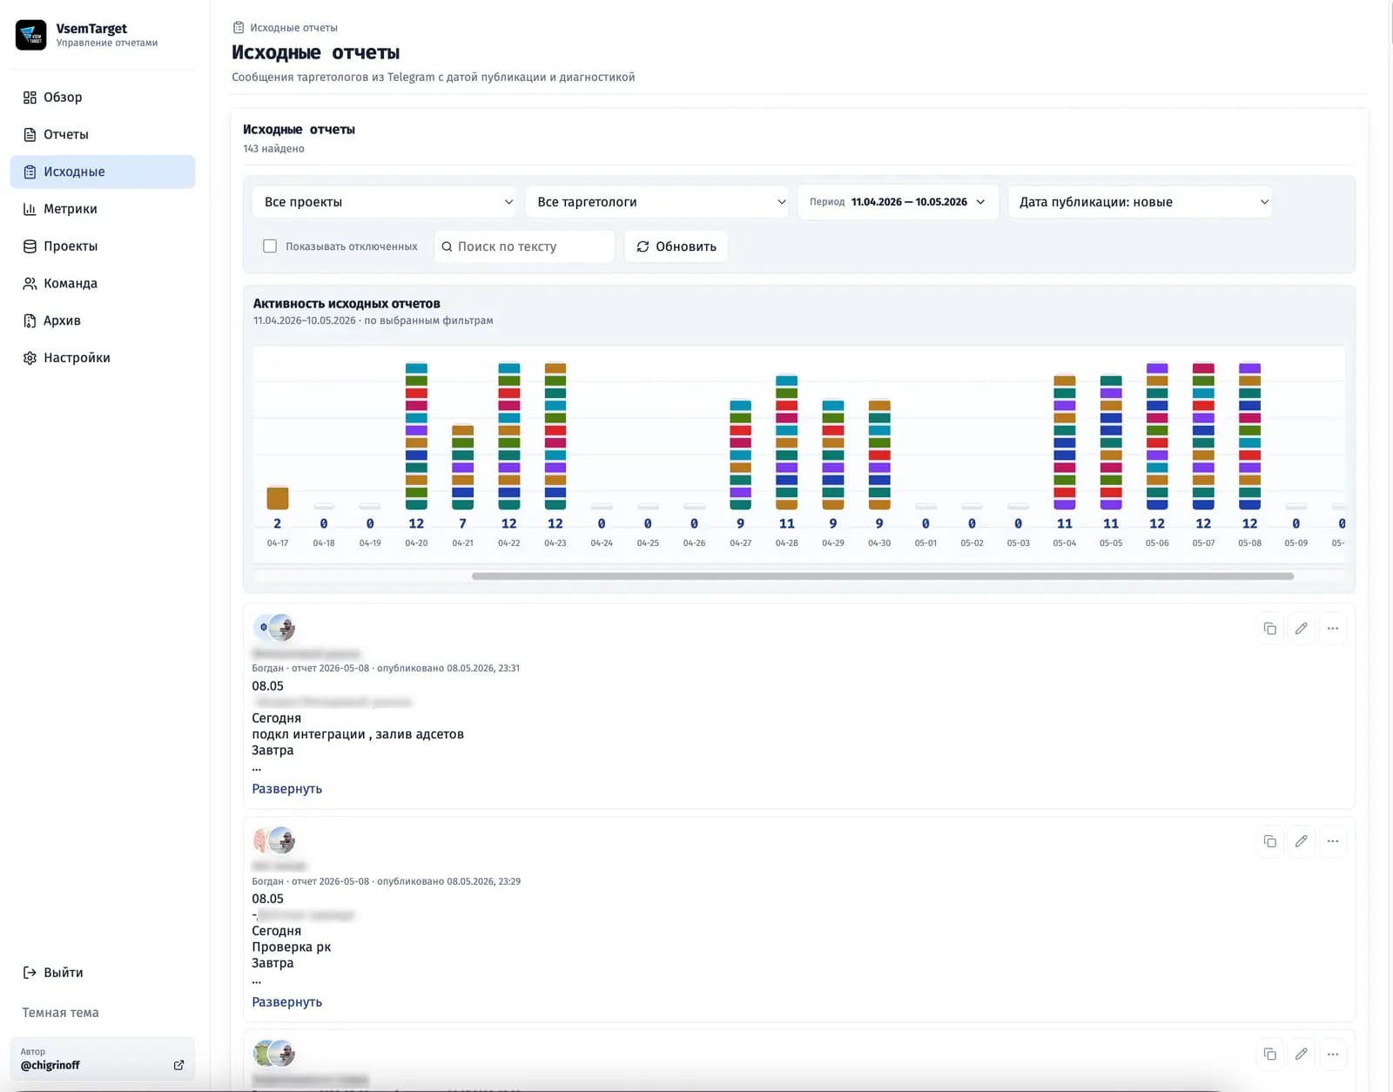Click the breadcrumb clipboard icon near Исходные отчеты
Image resolution: width=1393 pixels, height=1092 pixels.
pos(239,28)
